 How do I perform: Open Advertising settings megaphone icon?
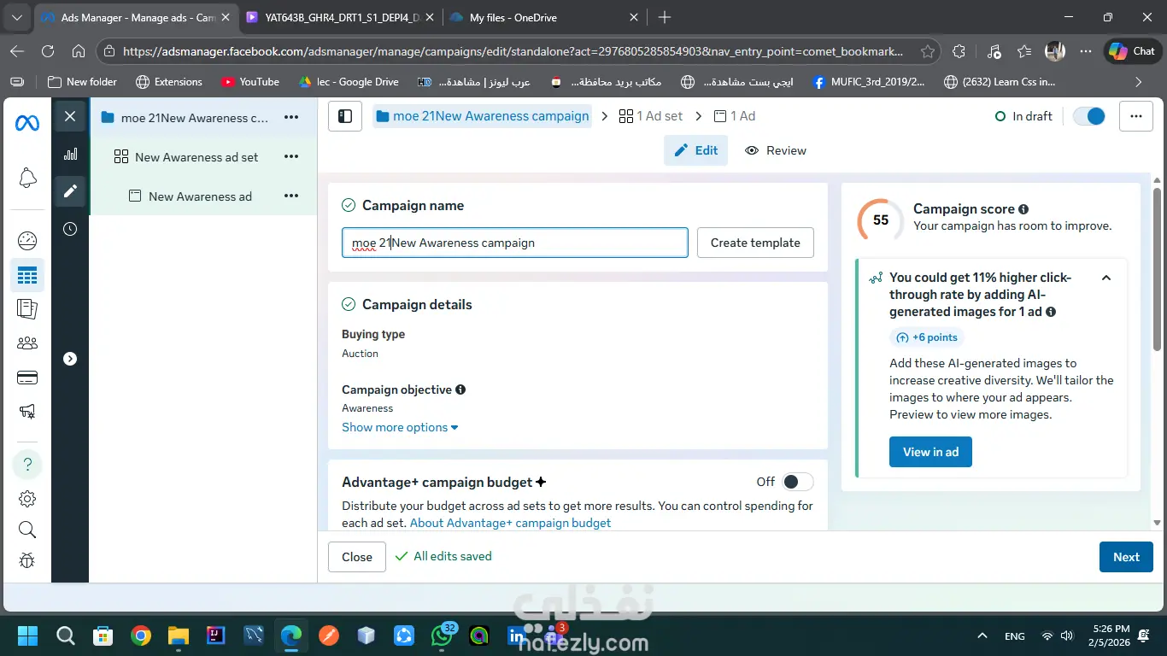[27, 412]
